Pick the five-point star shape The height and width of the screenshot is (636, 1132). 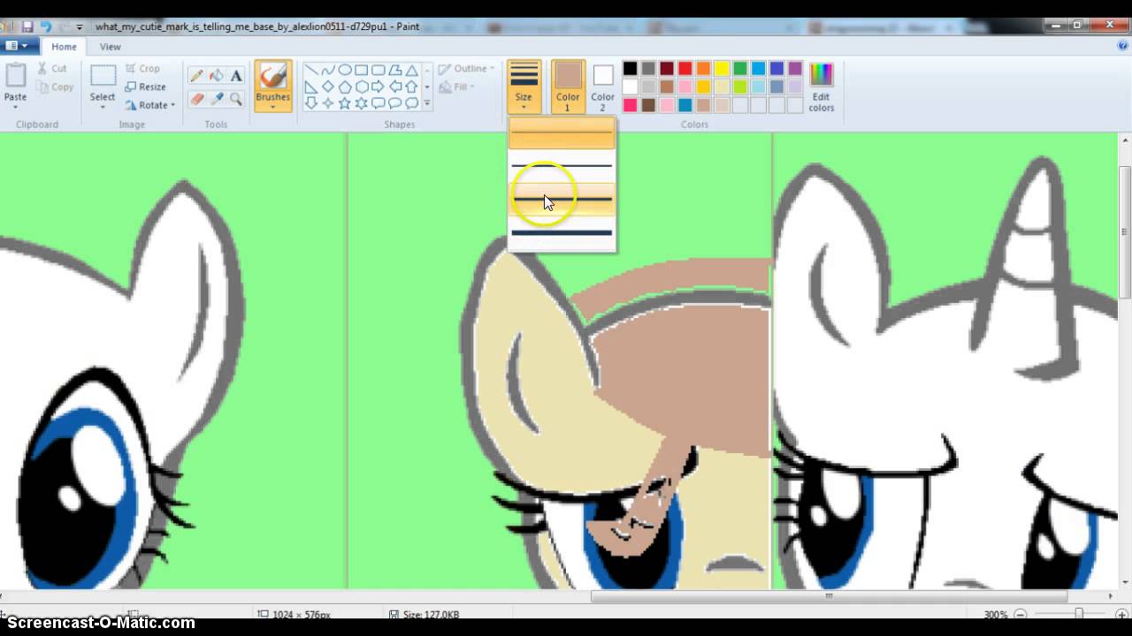click(x=344, y=103)
